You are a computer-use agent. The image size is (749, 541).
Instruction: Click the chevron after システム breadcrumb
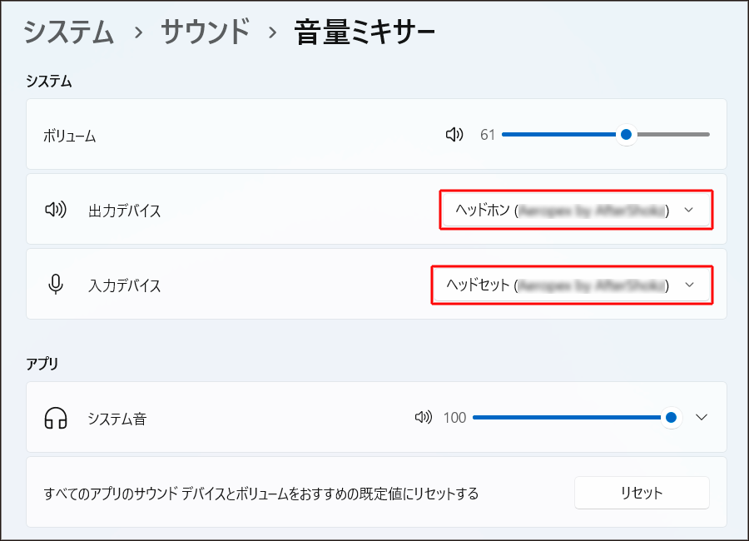[137, 33]
